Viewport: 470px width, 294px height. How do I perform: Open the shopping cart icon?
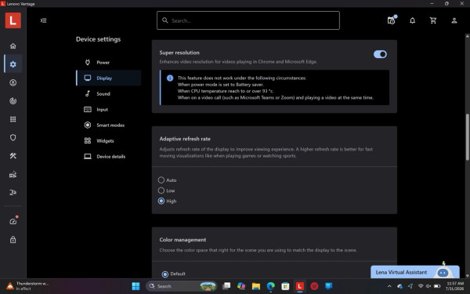433,20
